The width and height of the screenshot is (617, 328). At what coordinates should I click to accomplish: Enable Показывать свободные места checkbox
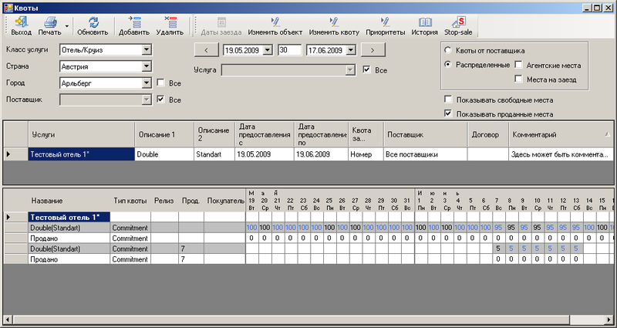coord(449,100)
